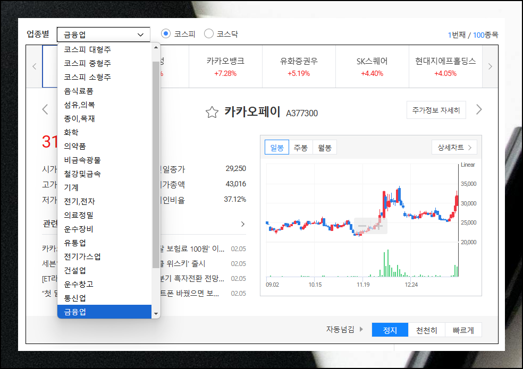
Task: Pick 섬유,의복 in the sector dropdown
Action: click(104, 105)
